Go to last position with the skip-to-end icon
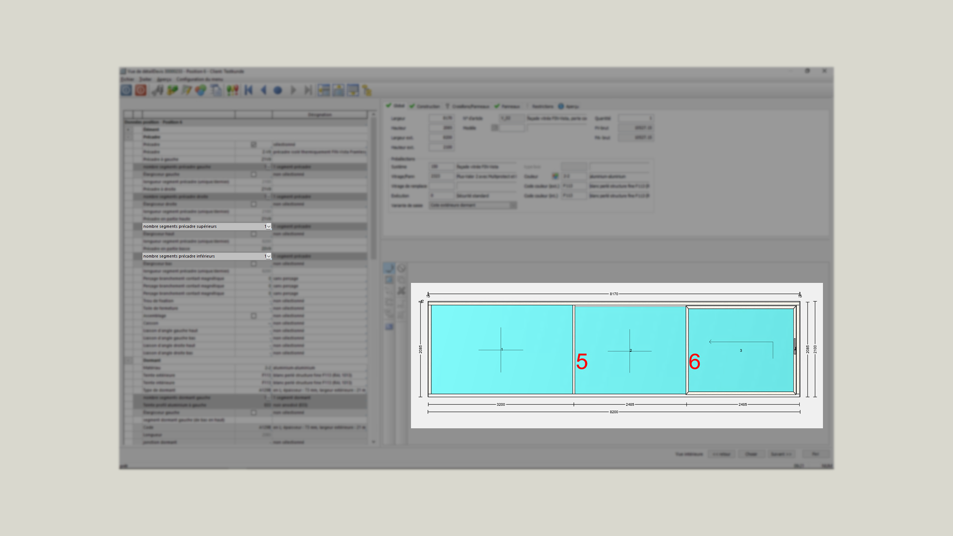The image size is (953, 536). point(308,90)
